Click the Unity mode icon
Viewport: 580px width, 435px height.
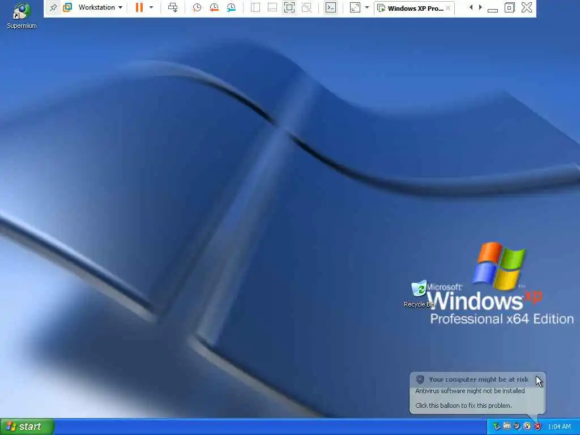306,7
